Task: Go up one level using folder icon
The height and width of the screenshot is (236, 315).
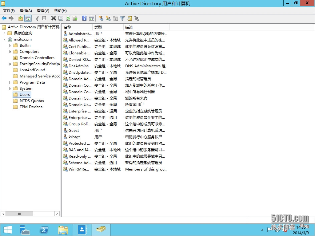Action: click(21, 18)
